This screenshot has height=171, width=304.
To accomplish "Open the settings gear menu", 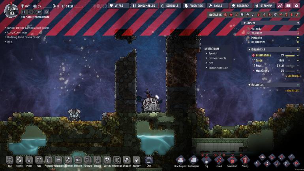I will (x=296, y=6).
